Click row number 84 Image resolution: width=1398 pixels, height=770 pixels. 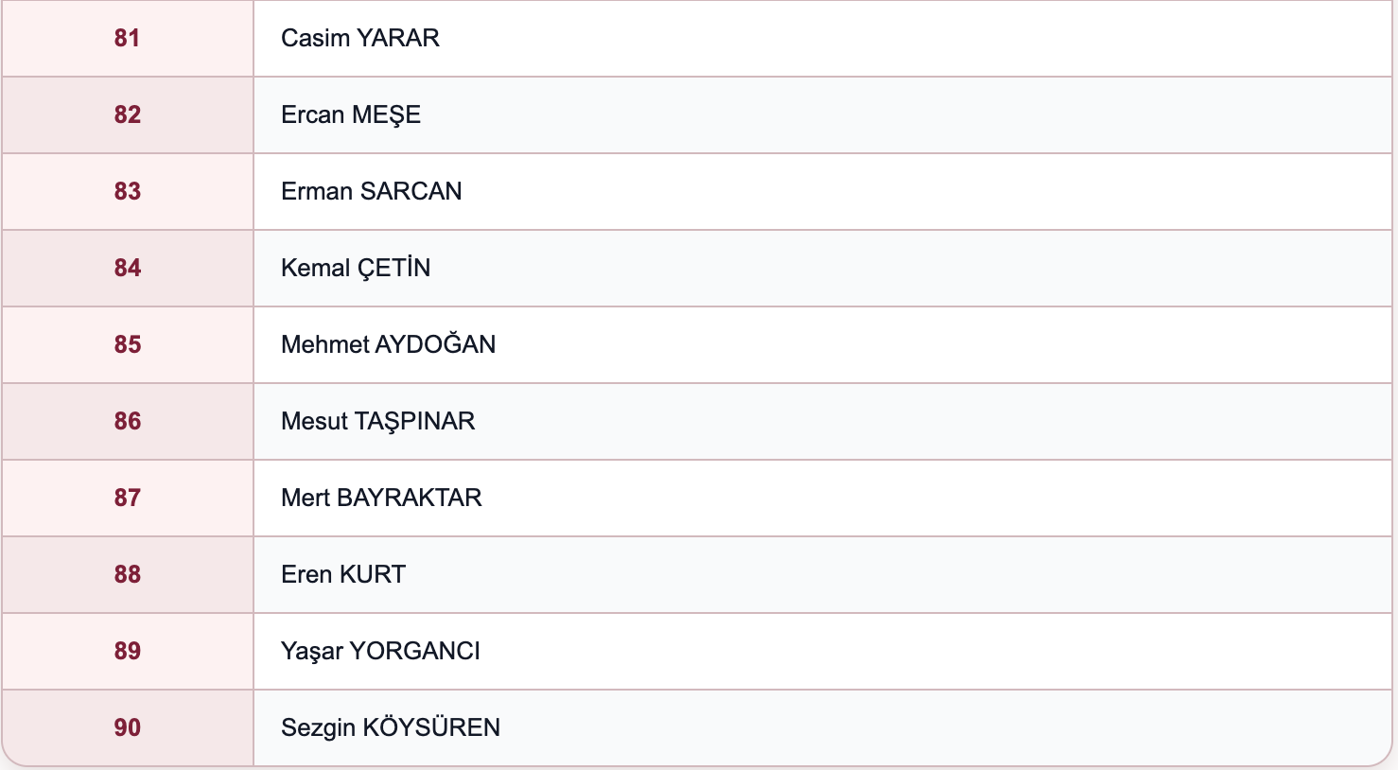click(127, 268)
